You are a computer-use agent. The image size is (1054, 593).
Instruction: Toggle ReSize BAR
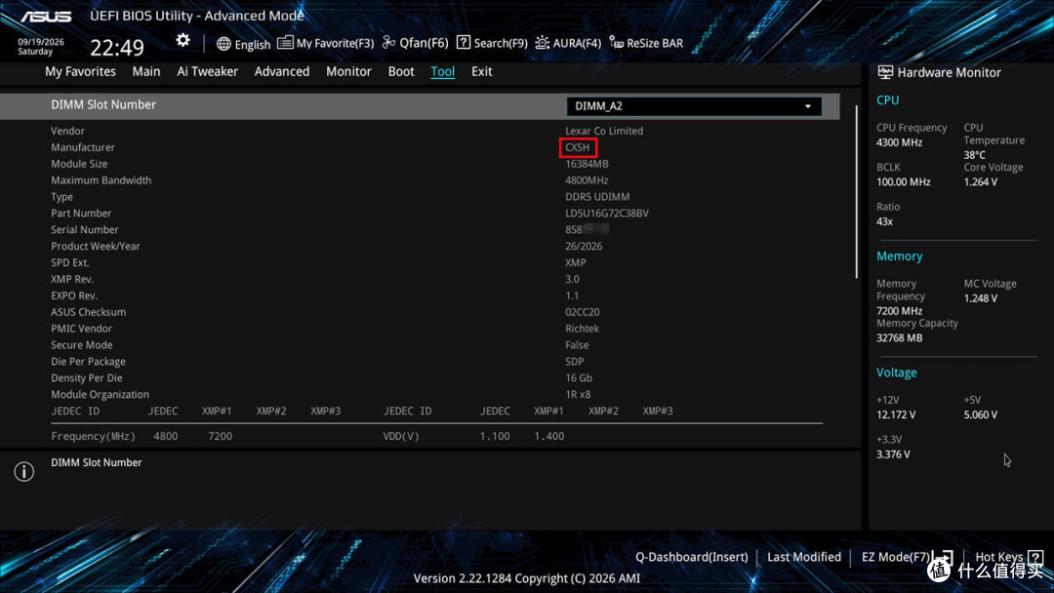tap(655, 43)
